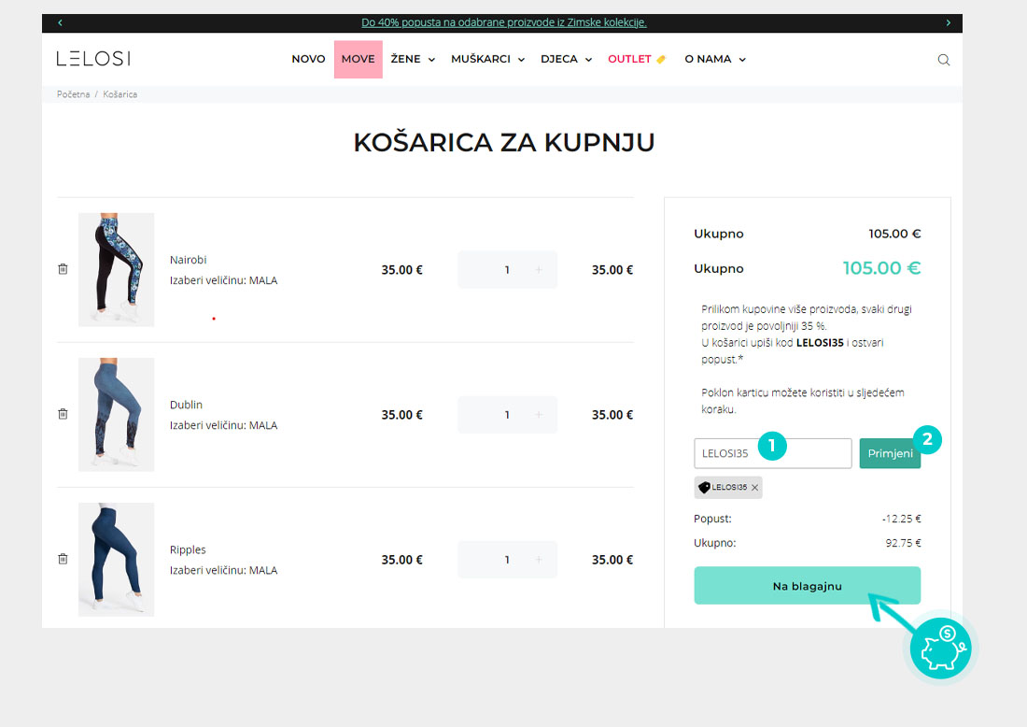
Task: Go to next announcement banner arrow
Action: [948, 22]
